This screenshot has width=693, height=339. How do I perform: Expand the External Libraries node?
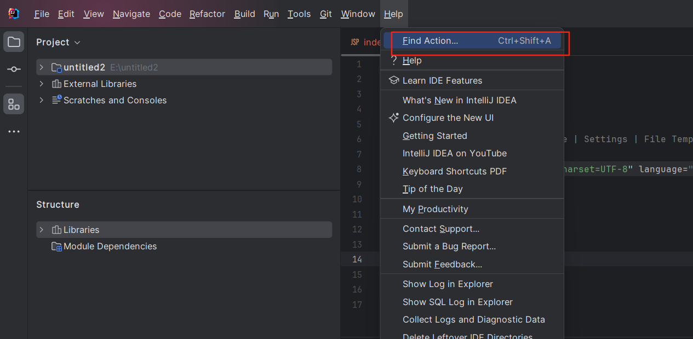[x=41, y=84]
